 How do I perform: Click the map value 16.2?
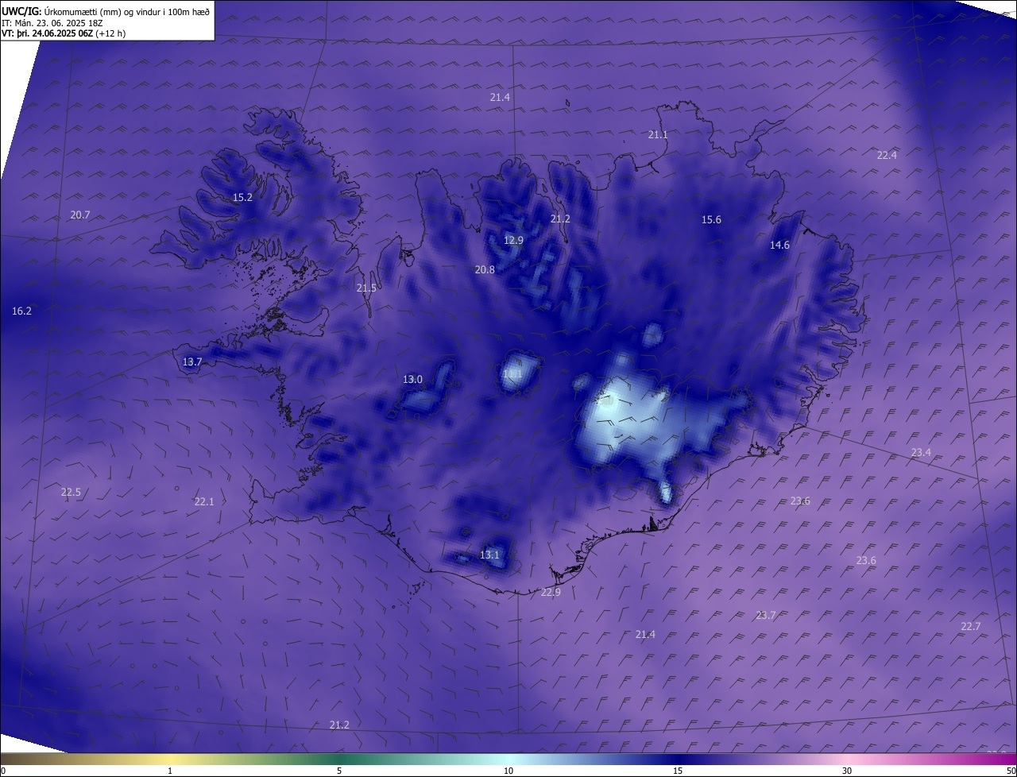(x=21, y=311)
